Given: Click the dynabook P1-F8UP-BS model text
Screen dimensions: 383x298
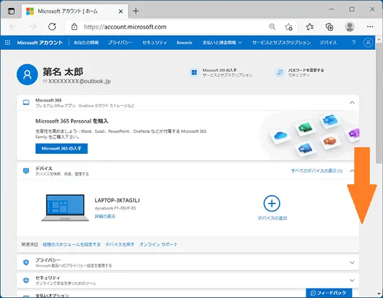Looking at the screenshot, I should pyautogui.click(x=116, y=208).
